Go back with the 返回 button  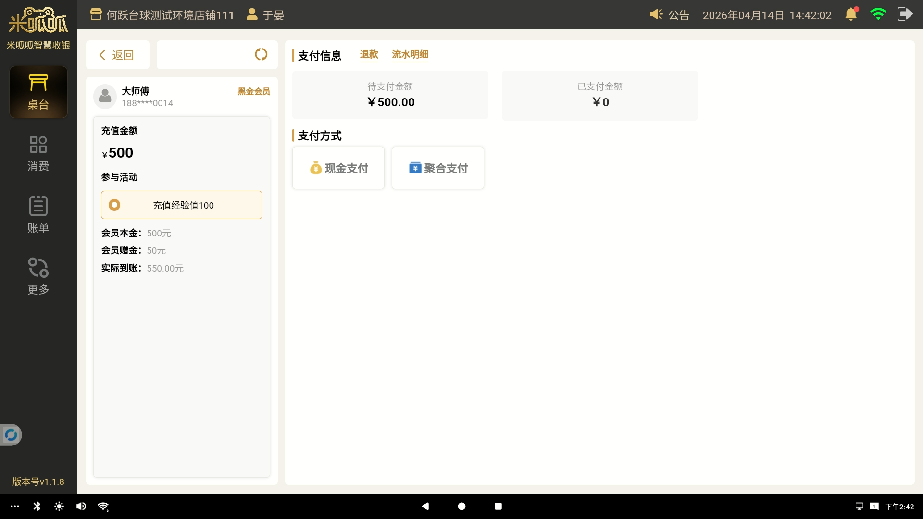[117, 55]
